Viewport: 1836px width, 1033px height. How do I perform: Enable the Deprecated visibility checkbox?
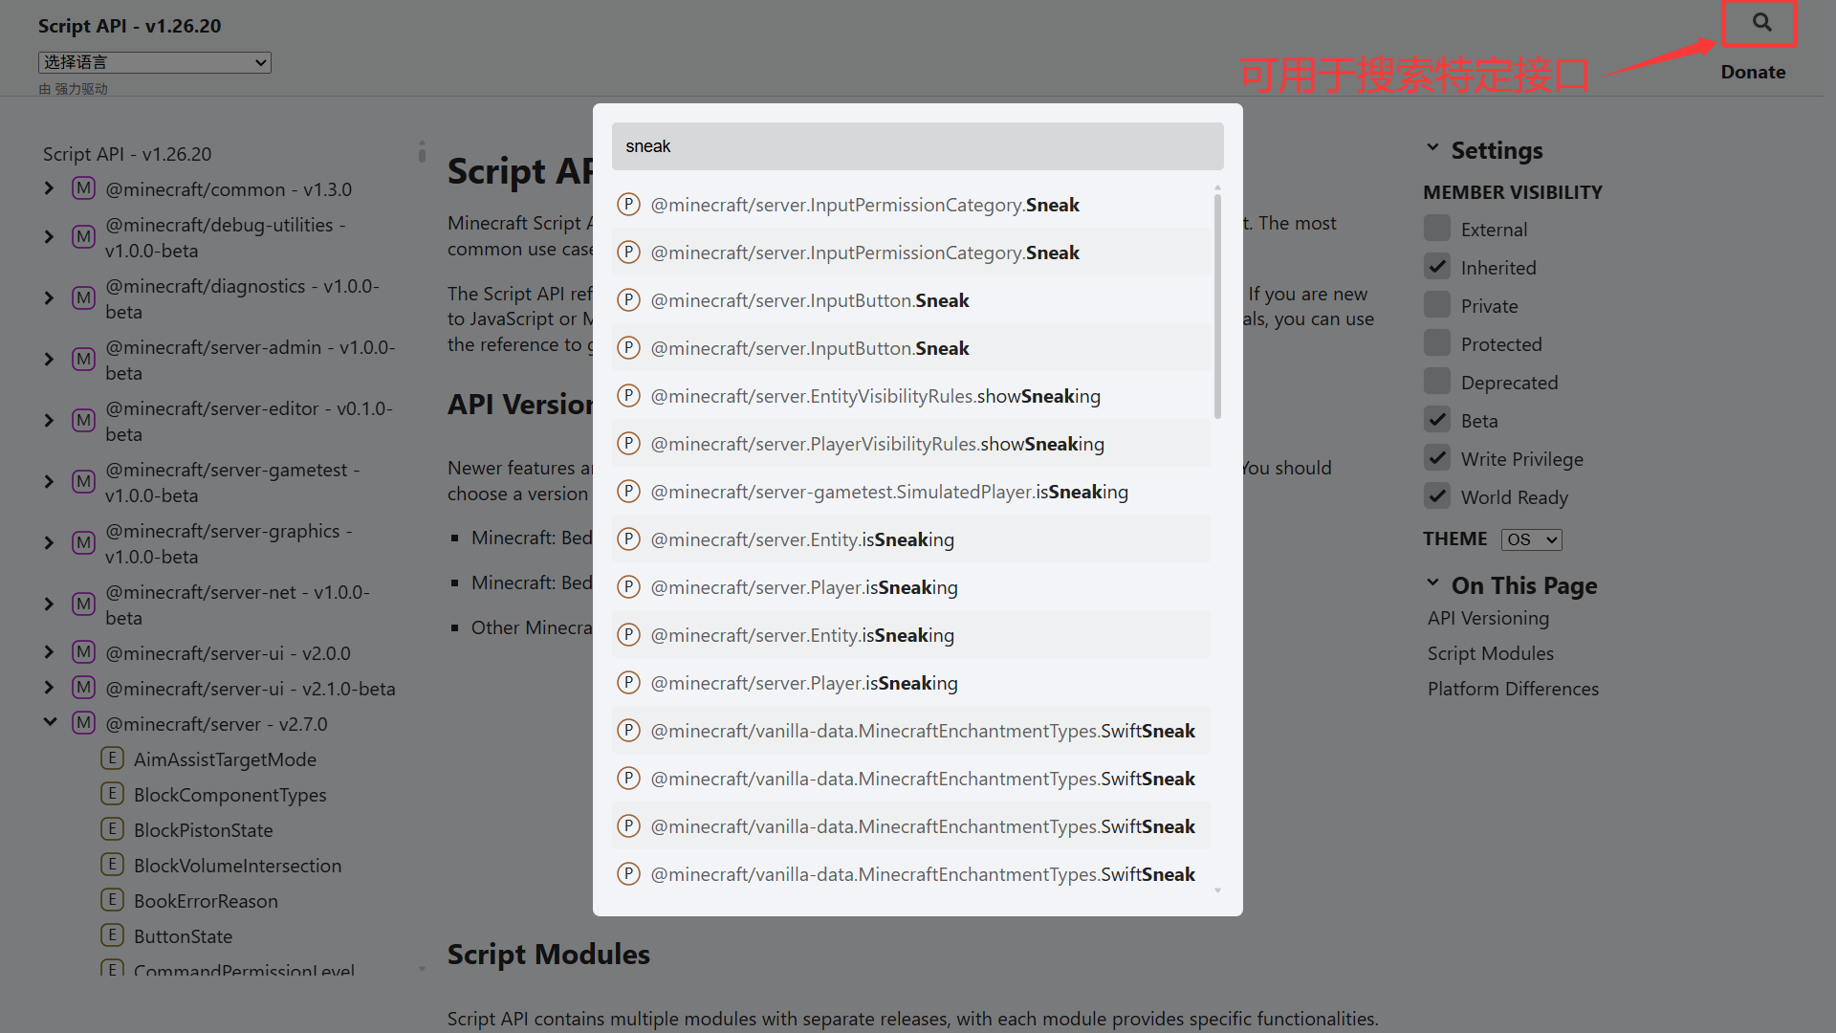[1437, 382]
